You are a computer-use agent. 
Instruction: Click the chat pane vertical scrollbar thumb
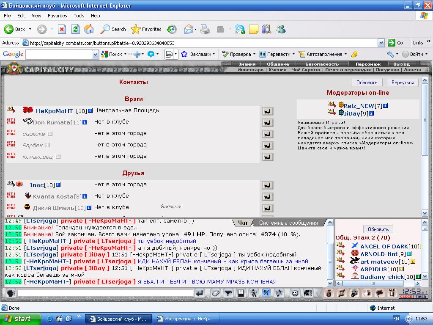tap(330, 261)
